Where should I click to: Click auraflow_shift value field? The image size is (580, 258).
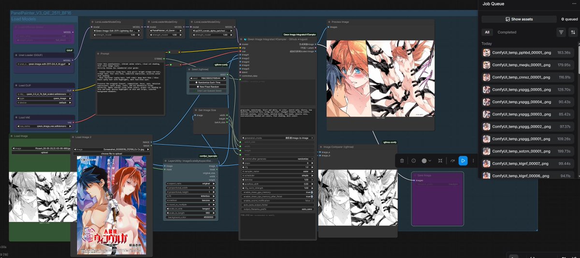(x=278, y=184)
